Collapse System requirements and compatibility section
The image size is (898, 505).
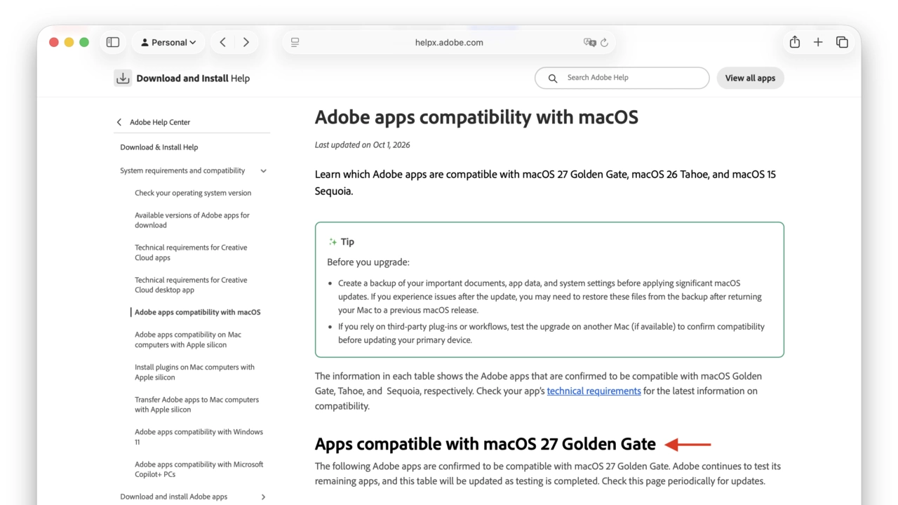tap(264, 170)
